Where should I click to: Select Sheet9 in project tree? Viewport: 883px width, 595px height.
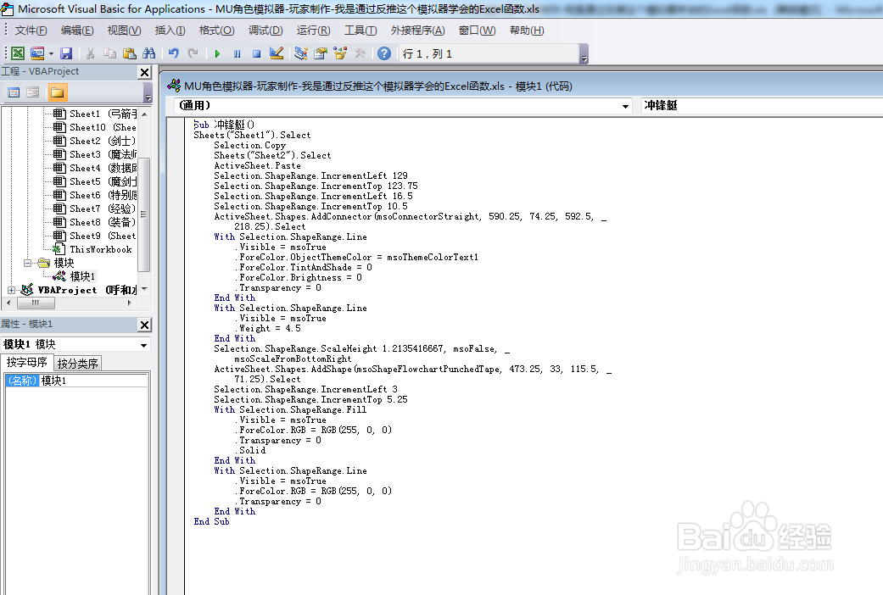click(x=95, y=236)
